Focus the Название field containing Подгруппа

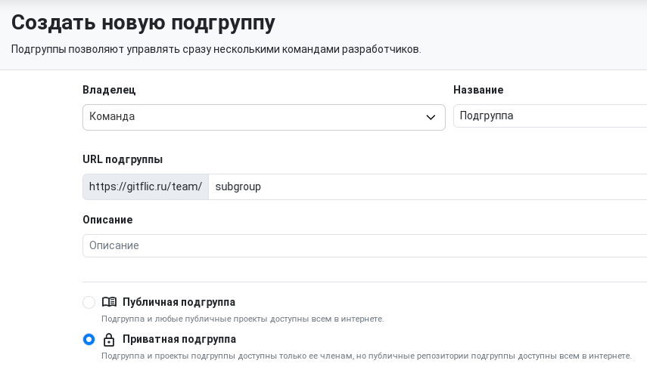[550, 116]
